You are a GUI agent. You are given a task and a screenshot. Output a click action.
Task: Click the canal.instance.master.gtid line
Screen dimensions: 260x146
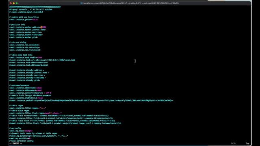pyautogui.click(x=24, y=37)
